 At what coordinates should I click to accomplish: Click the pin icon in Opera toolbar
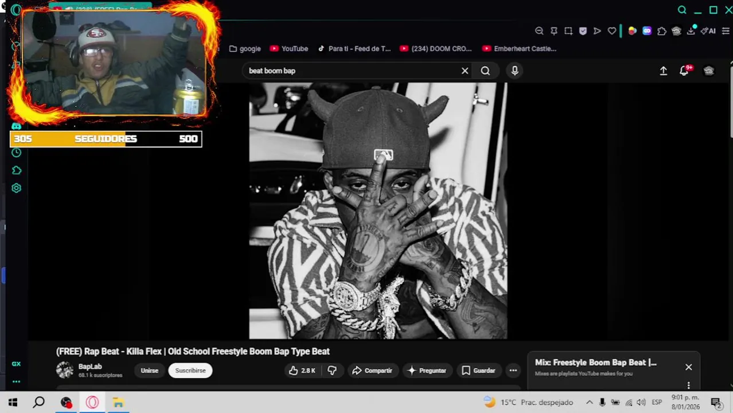click(x=554, y=31)
